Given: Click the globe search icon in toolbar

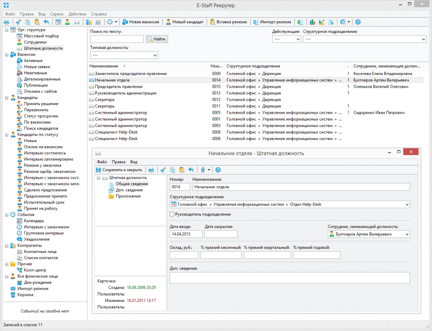Looking at the screenshot, I should pyautogui.click(x=343, y=22).
